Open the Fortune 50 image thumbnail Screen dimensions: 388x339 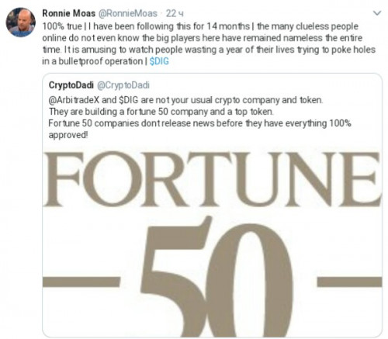tap(212, 242)
